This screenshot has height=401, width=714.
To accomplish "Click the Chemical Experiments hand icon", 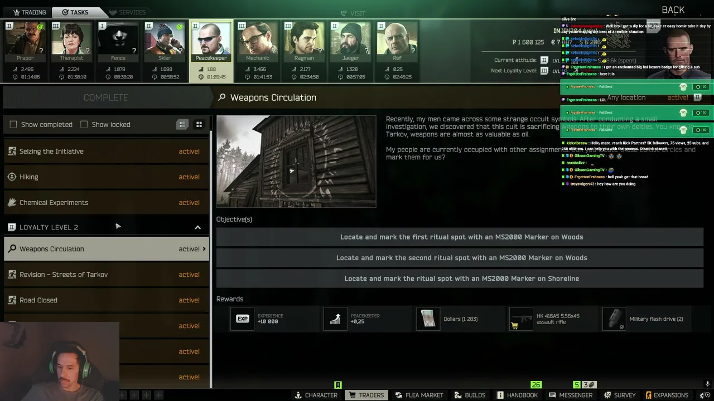I will [12, 202].
